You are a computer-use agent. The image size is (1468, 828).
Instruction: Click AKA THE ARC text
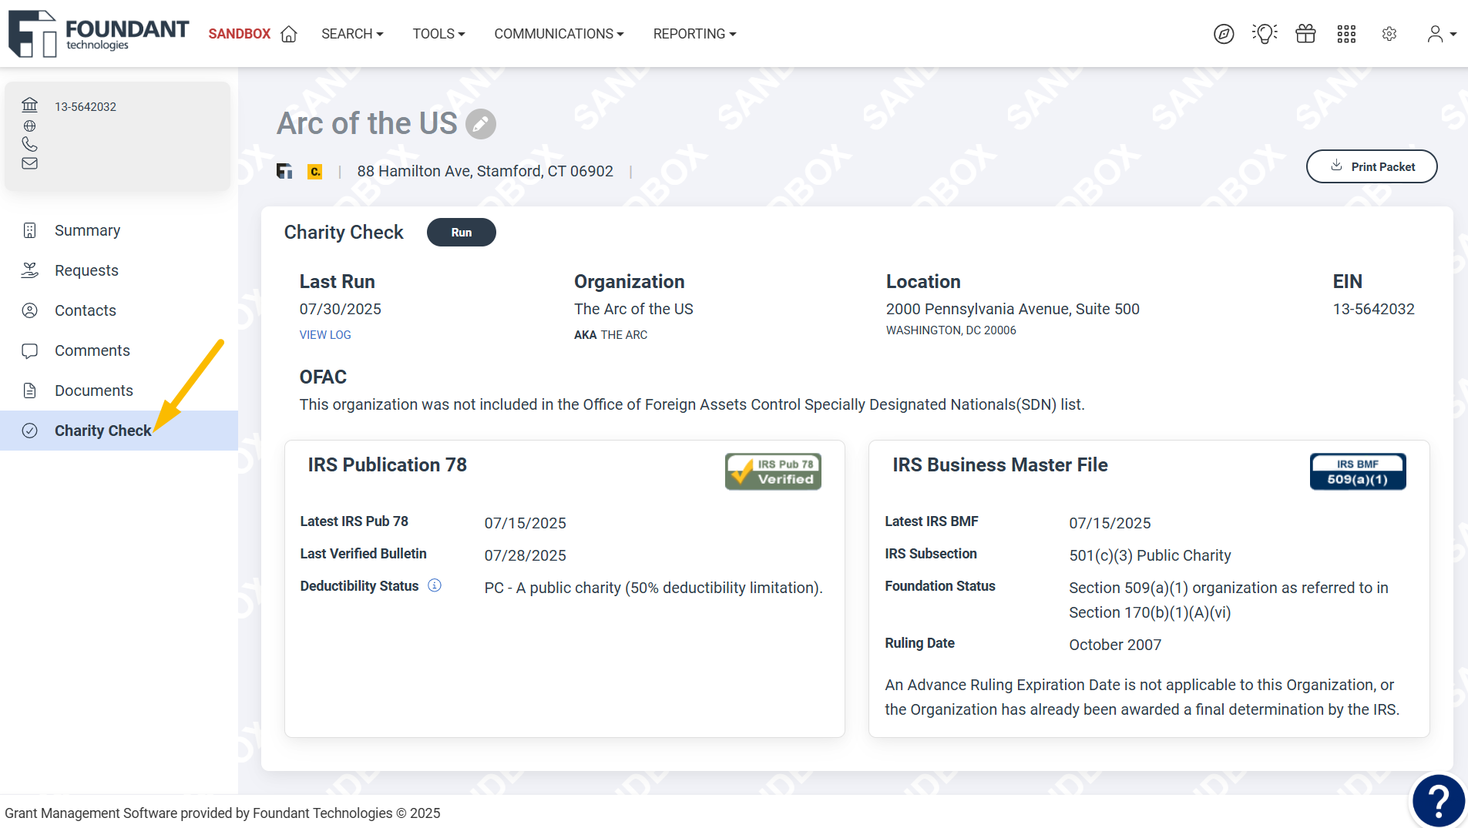click(x=610, y=335)
